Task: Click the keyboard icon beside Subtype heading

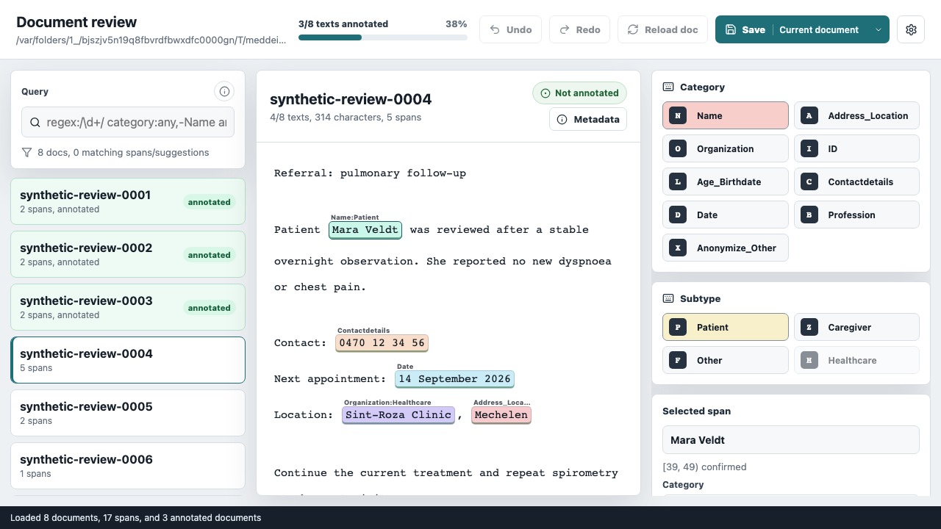Action: point(668,298)
